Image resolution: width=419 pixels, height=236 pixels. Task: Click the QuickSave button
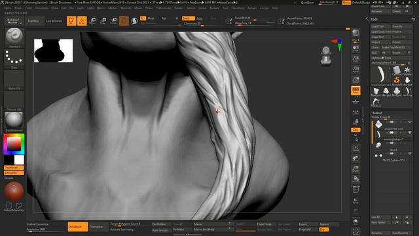[307, 3]
